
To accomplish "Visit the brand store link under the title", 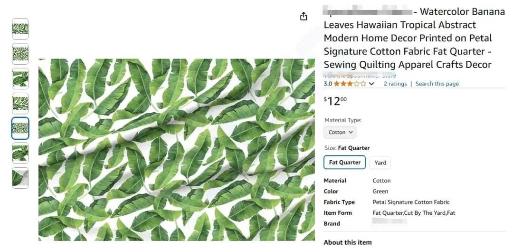I will [360, 76].
